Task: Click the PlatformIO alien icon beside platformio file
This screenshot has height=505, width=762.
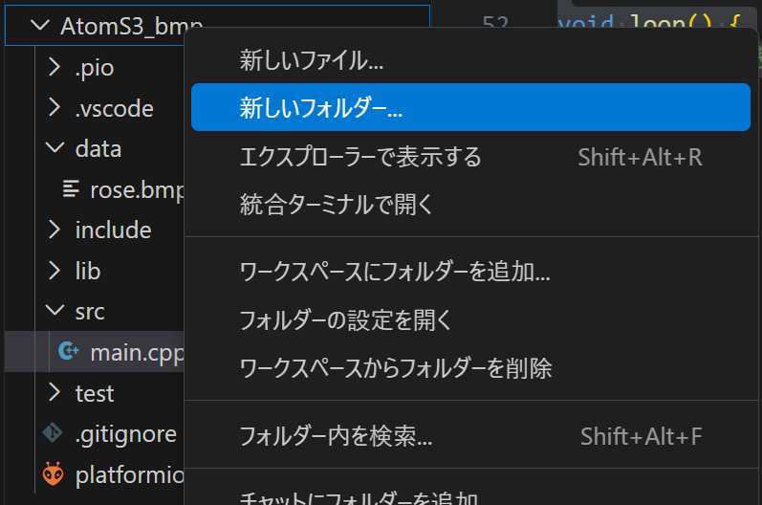Action: click(x=53, y=474)
